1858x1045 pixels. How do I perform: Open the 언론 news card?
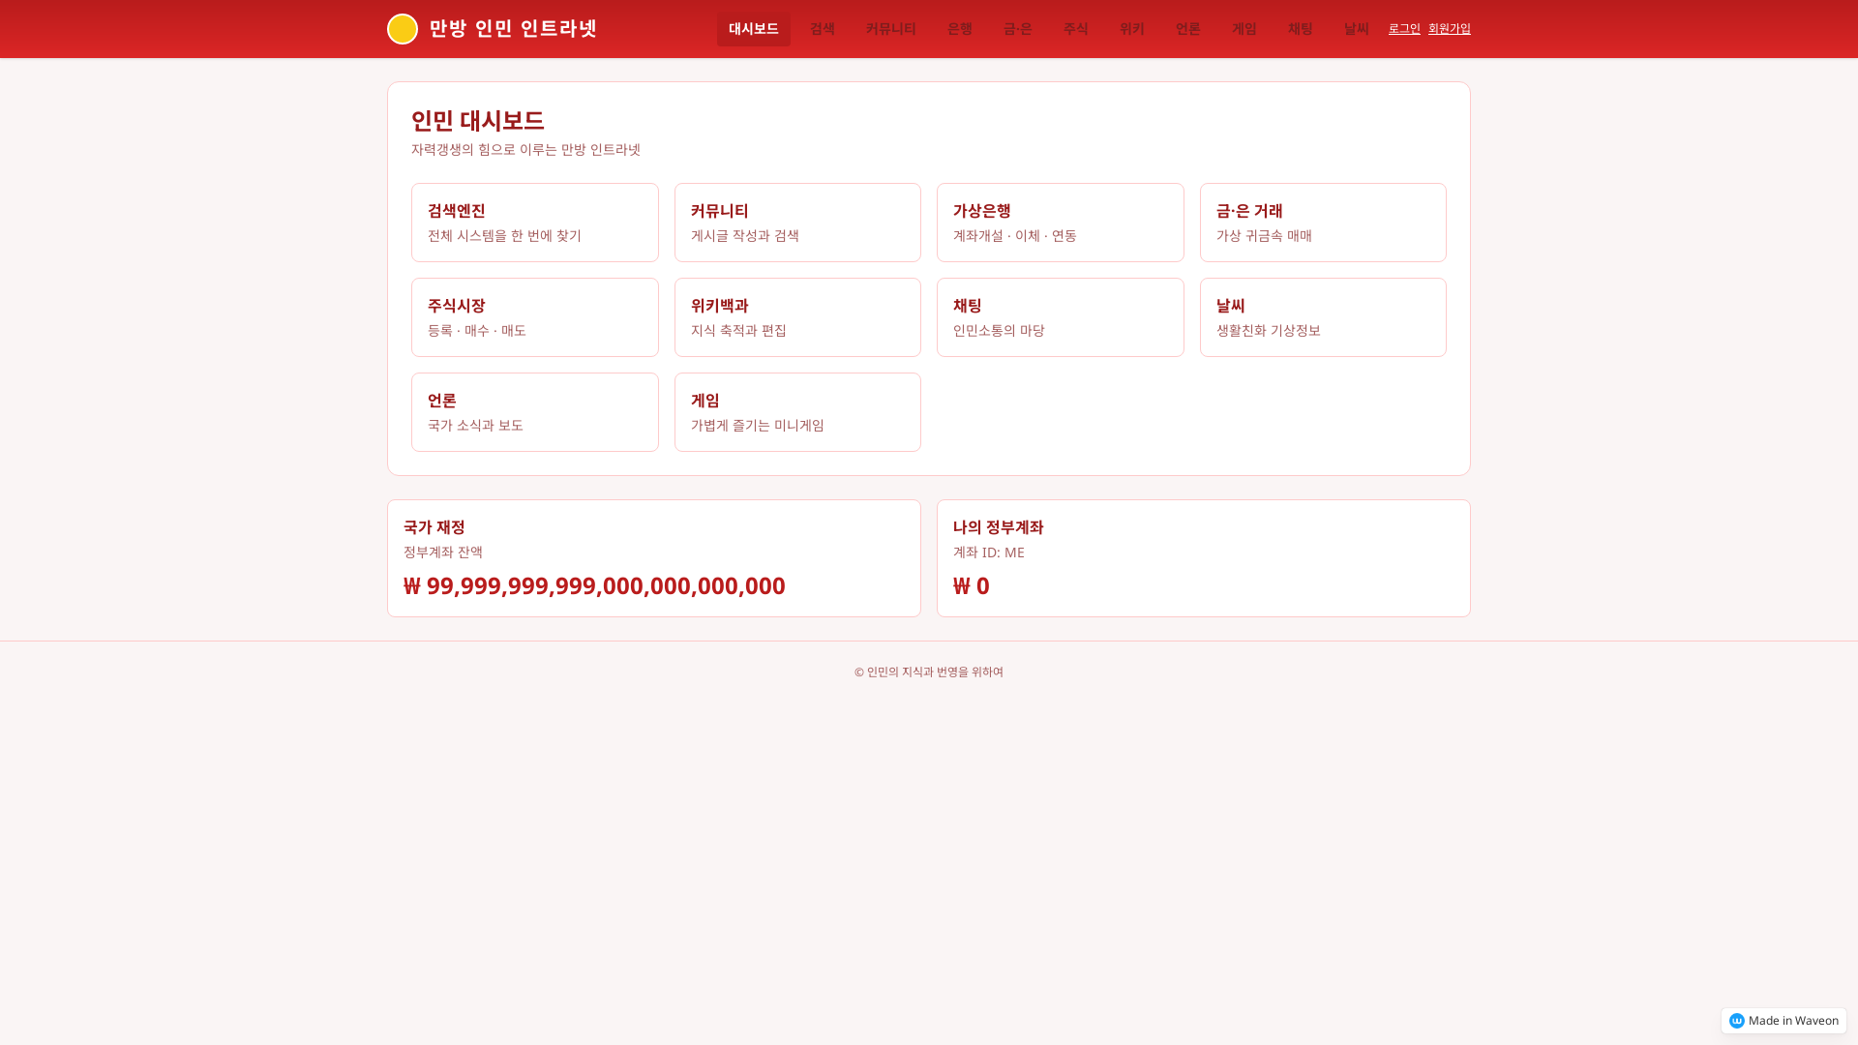534,412
